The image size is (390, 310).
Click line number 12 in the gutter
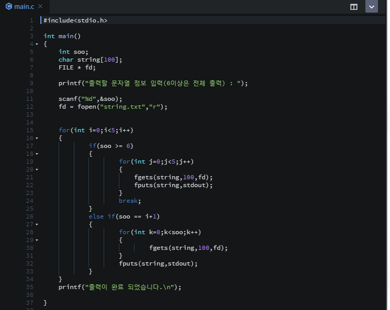(x=30, y=107)
